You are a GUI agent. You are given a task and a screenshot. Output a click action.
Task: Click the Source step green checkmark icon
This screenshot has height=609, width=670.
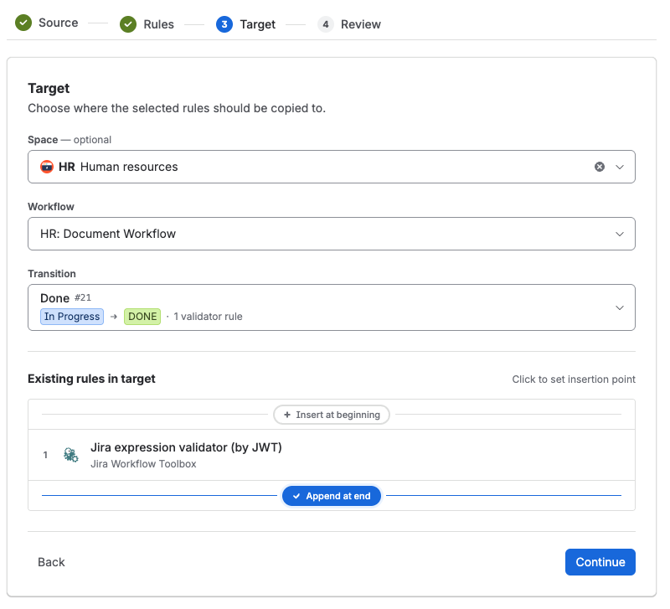23,23
